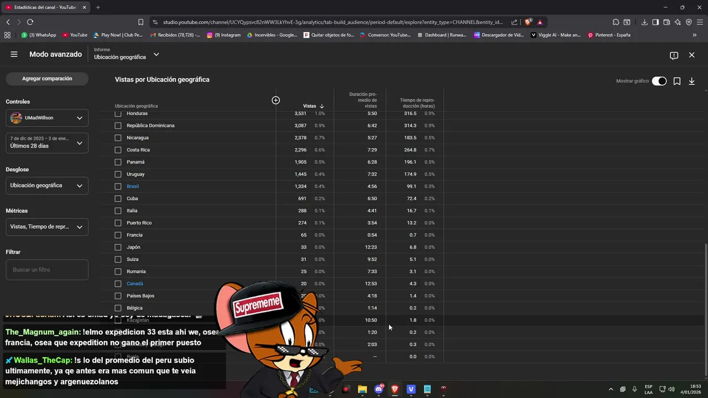Toggle the browser sidebar panel icon
The height and width of the screenshot is (398, 708).
(x=655, y=22)
